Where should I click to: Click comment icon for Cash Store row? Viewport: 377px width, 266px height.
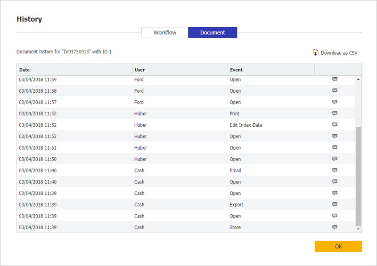click(x=335, y=227)
